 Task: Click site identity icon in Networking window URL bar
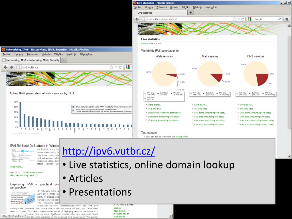(x=18, y=67)
